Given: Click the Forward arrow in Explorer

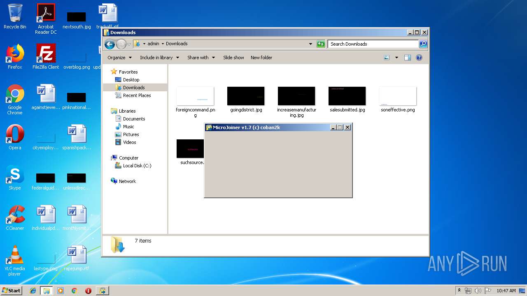Looking at the screenshot, I should pyautogui.click(x=121, y=44).
